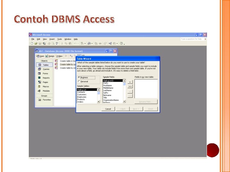Screen dimensions: 230x172
Task: Click Sample Fields scrollbar down arrow
Action: tap(124, 101)
